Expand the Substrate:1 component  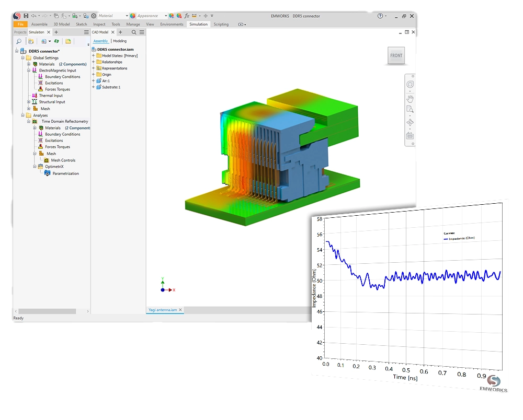[94, 87]
